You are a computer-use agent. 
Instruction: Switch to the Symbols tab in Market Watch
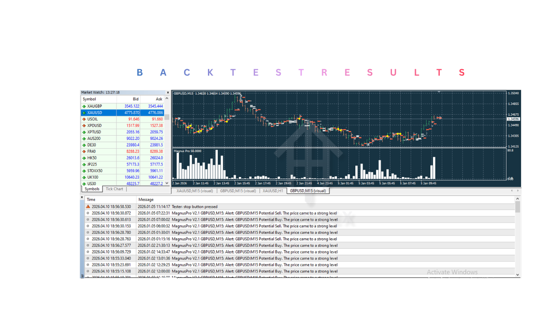[x=92, y=189]
